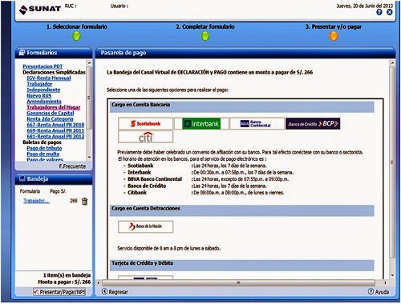
Task: Select the Nuevo RUS form
Action: pyautogui.click(x=39, y=96)
